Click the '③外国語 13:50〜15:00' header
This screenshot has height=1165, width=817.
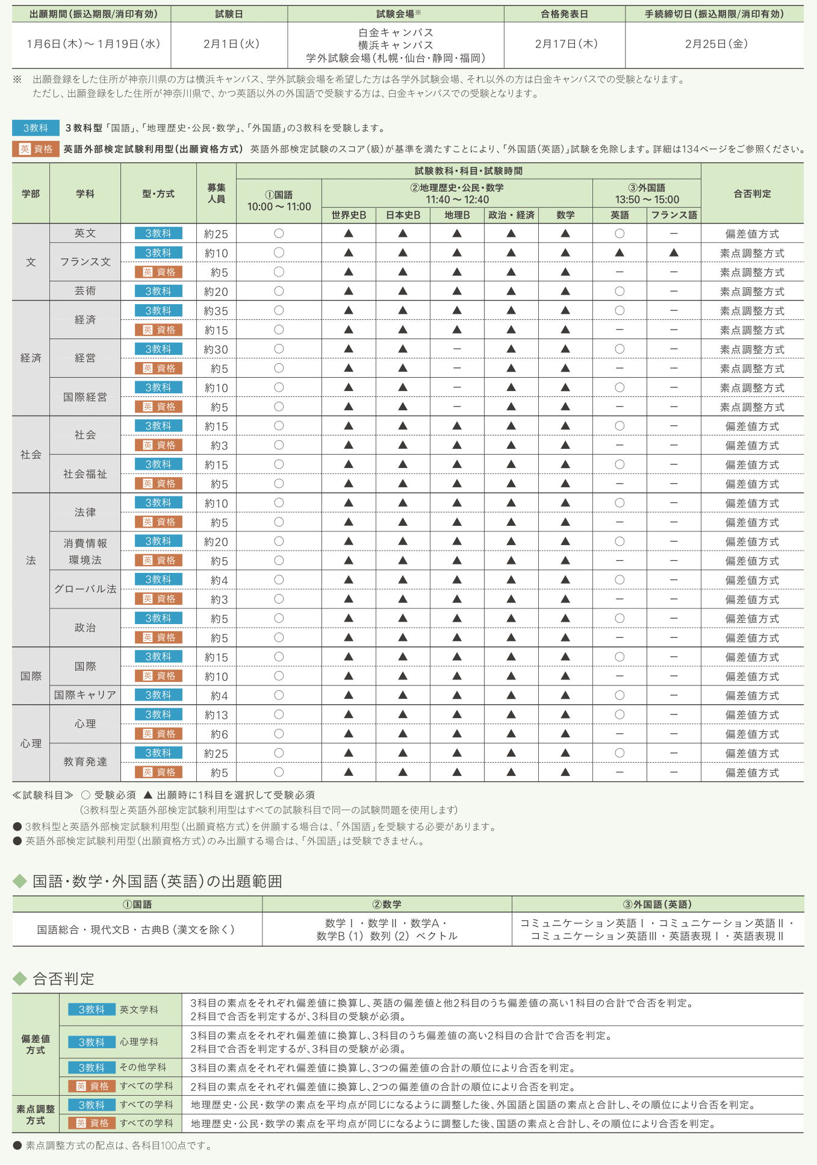coord(647,193)
